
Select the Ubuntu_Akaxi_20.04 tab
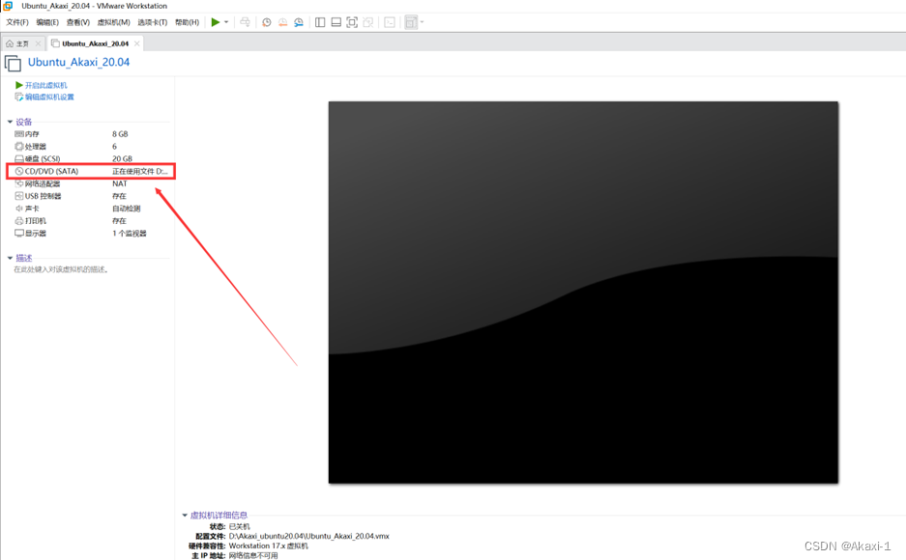96,43
